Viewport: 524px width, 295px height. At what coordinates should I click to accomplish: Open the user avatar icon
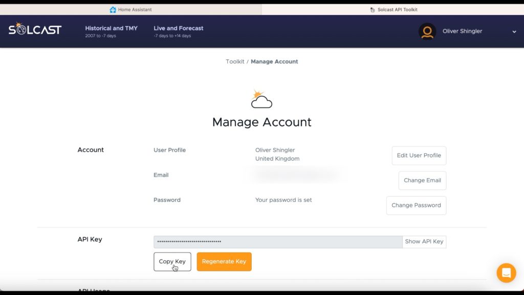pyautogui.click(x=427, y=31)
